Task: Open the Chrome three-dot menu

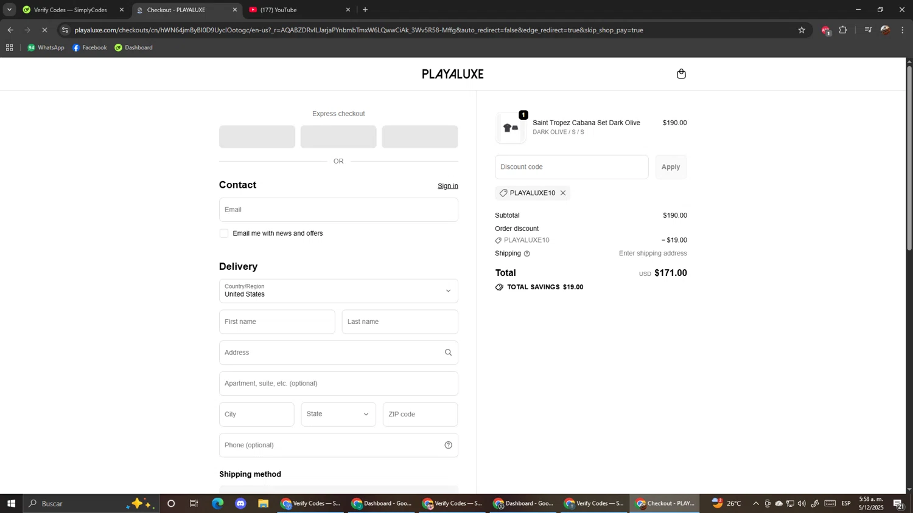Action: point(903,30)
